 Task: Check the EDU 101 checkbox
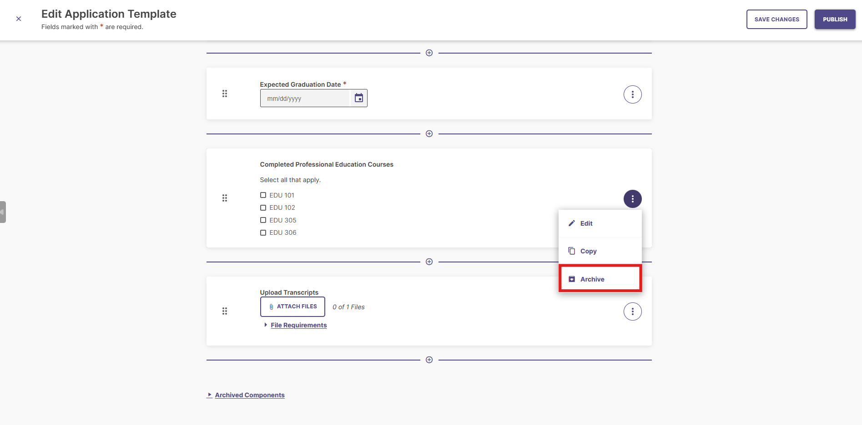tap(263, 195)
